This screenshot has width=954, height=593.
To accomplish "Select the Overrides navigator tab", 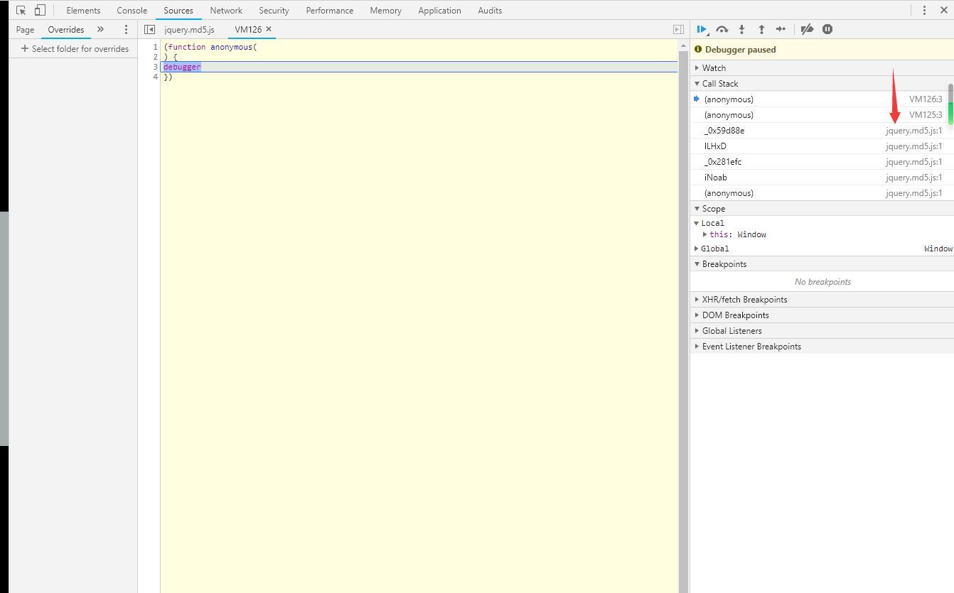I will (x=66, y=29).
